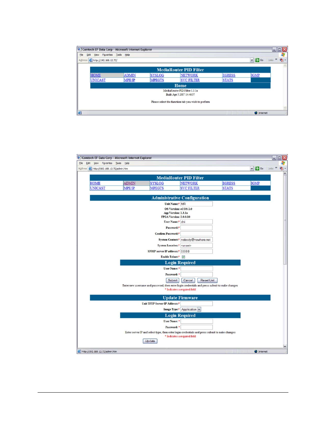Open UNICAST link in admin window

[x=98, y=188]
